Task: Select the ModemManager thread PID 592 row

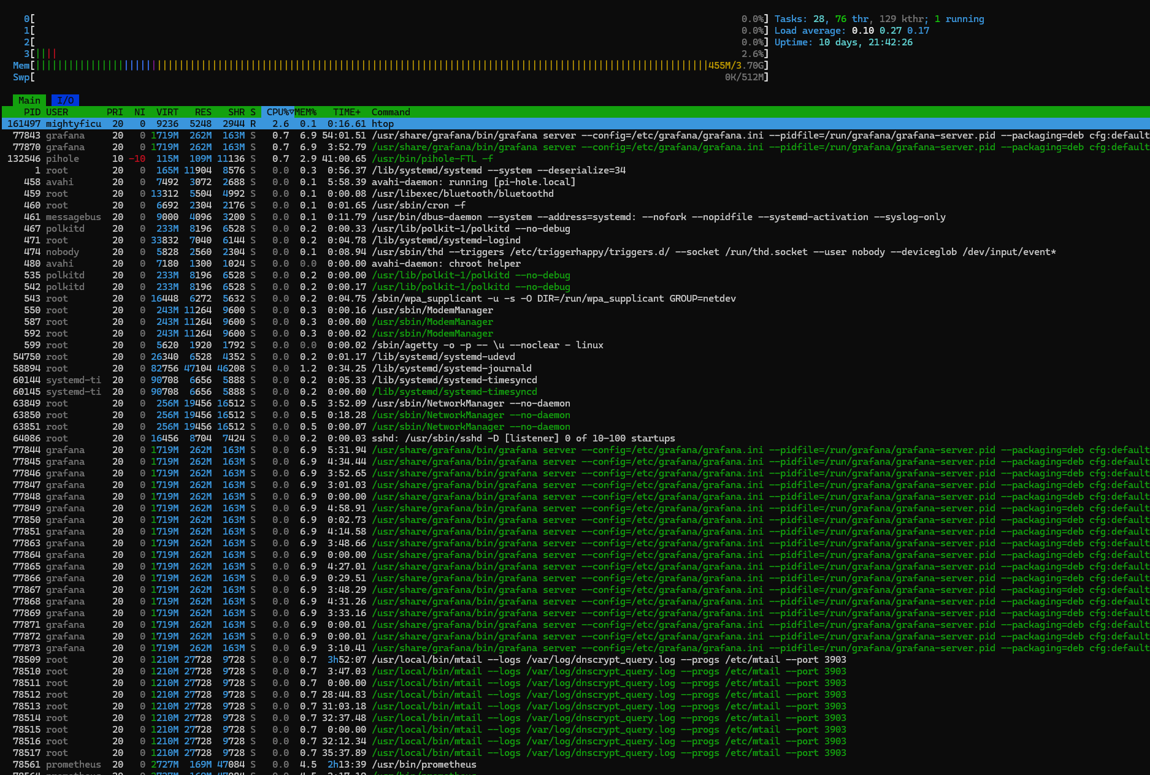Action: coord(575,334)
